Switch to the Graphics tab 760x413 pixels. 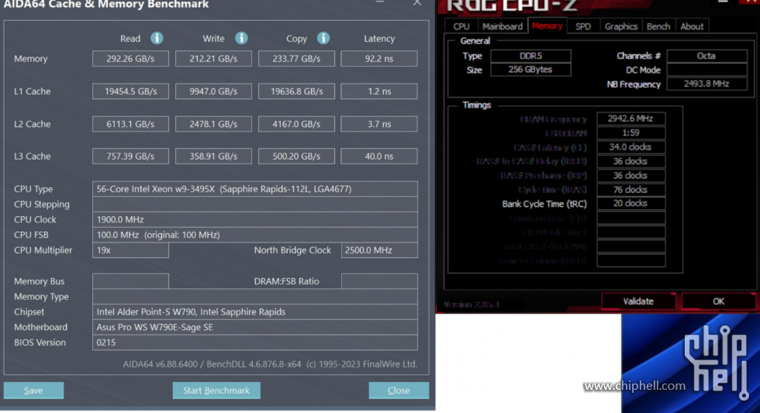(x=621, y=26)
